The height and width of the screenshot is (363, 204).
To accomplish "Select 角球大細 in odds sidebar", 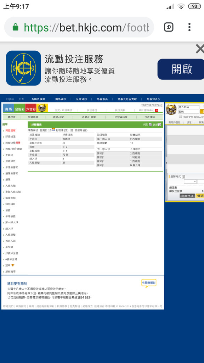I will pos(10,198).
